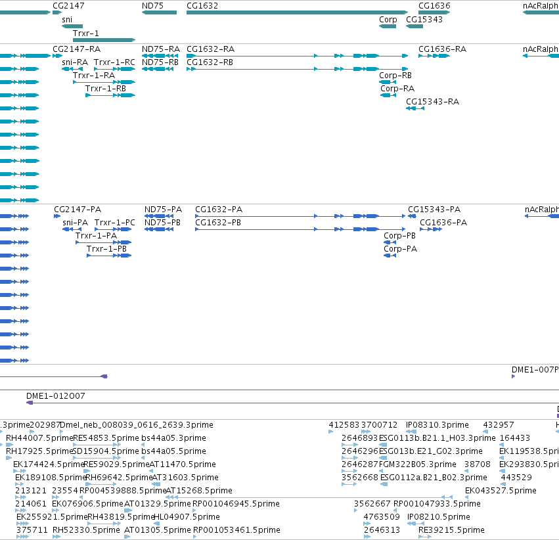Click the ND75-PB protein label
Image resolution: width=559 pixels, height=540 pixels.
click(x=162, y=223)
